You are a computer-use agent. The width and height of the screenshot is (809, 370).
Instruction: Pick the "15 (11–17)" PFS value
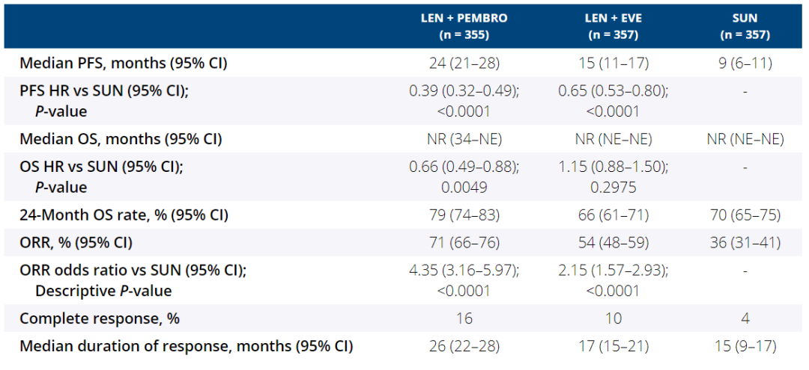tap(614, 64)
